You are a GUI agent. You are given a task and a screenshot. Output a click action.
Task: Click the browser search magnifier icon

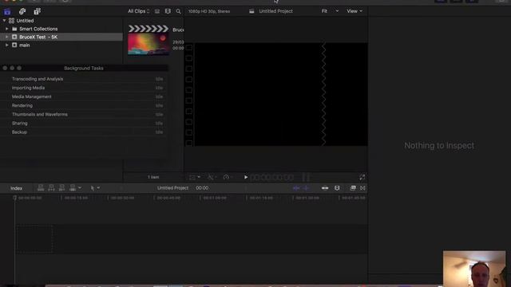(178, 11)
